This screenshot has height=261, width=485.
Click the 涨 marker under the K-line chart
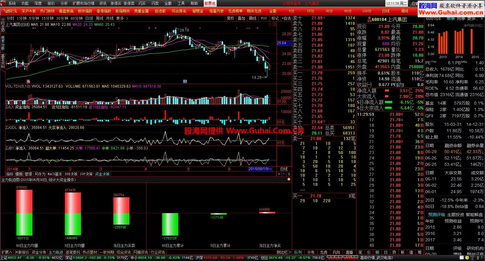pos(28,81)
